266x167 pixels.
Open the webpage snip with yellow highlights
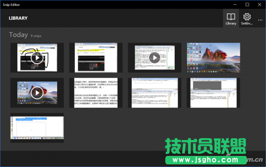[x=96, y=57]
